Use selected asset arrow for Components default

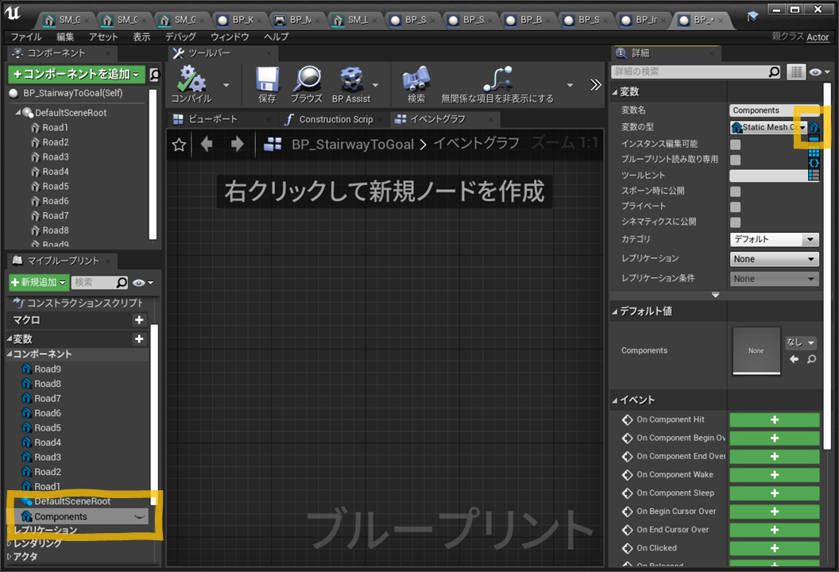(794, 359)
